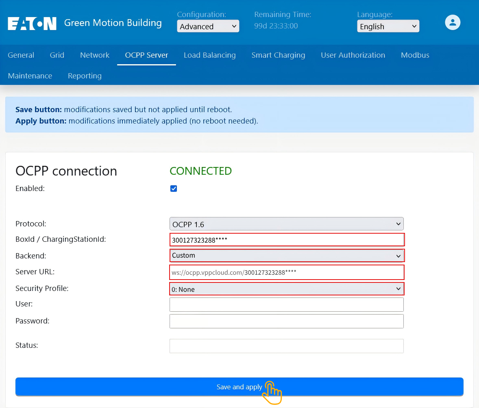The height and width of the screenshot is (408, 479).
Task: Open the Protocol dropdown
Action: (286, 224)
